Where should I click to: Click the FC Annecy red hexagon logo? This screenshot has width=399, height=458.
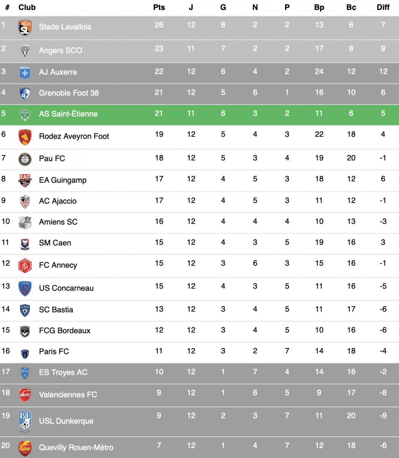tap(25, 265)
